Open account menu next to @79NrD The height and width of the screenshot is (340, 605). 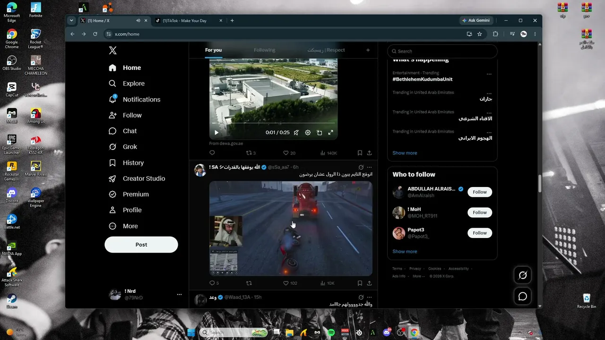(179, 295)
